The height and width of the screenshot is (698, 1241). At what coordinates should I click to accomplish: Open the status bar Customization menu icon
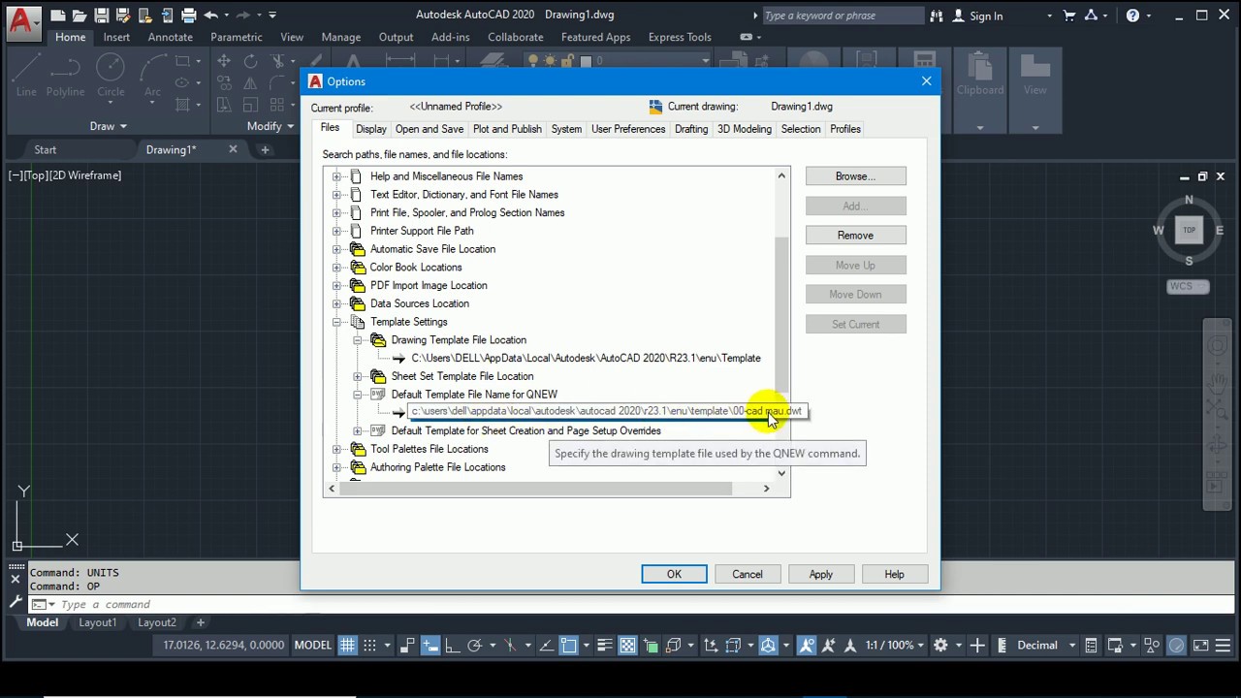[1225, 645]
